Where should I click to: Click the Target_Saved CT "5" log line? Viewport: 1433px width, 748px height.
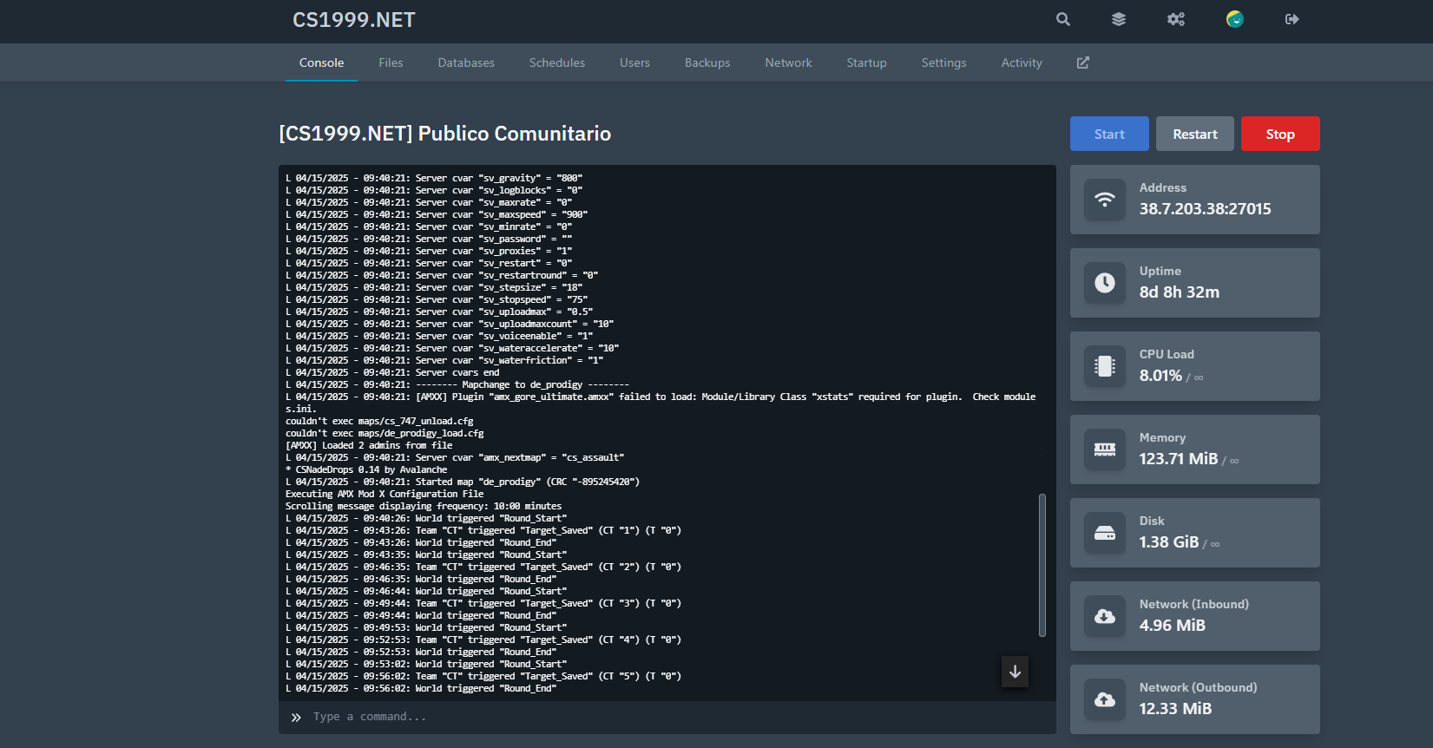click(483, 676)
